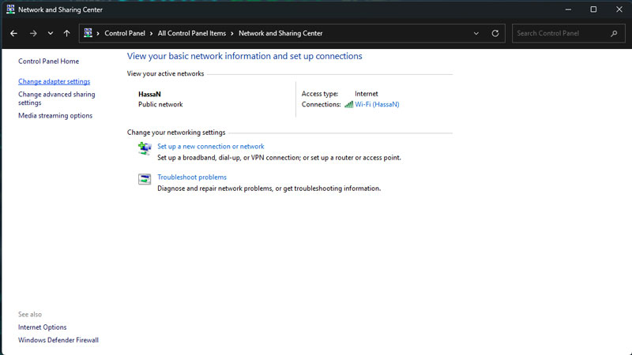Click the address bar Control Panel icon
Image resolution: width=632 pixels, height=355 pixels.
click(x=88, y=33)
